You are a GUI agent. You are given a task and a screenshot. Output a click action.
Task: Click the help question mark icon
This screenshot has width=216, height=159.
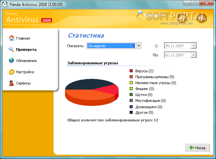(x=201, y=18)
